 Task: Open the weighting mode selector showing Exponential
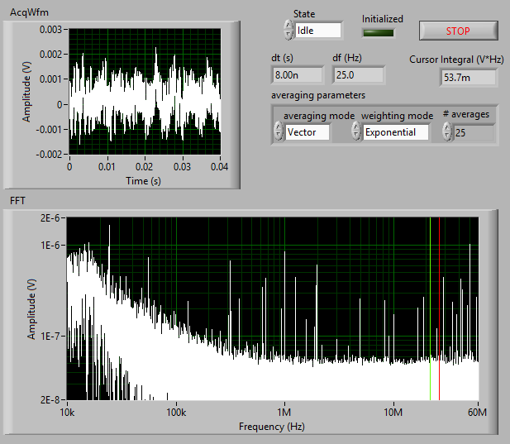pyautogui.click(x=395, y=132)
